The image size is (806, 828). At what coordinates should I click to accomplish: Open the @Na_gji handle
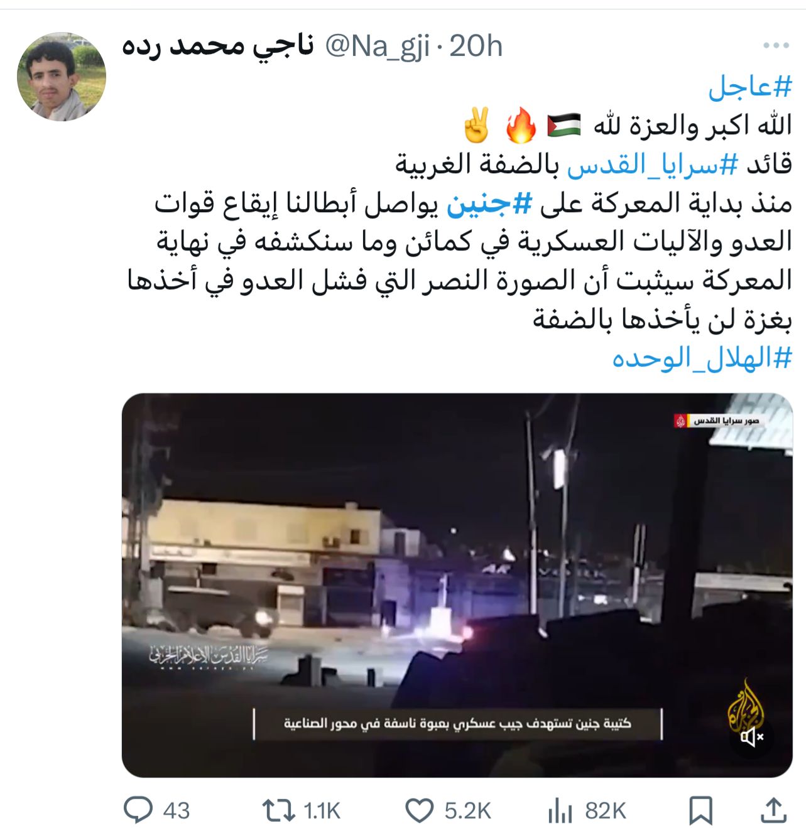(x=377, y=46)
